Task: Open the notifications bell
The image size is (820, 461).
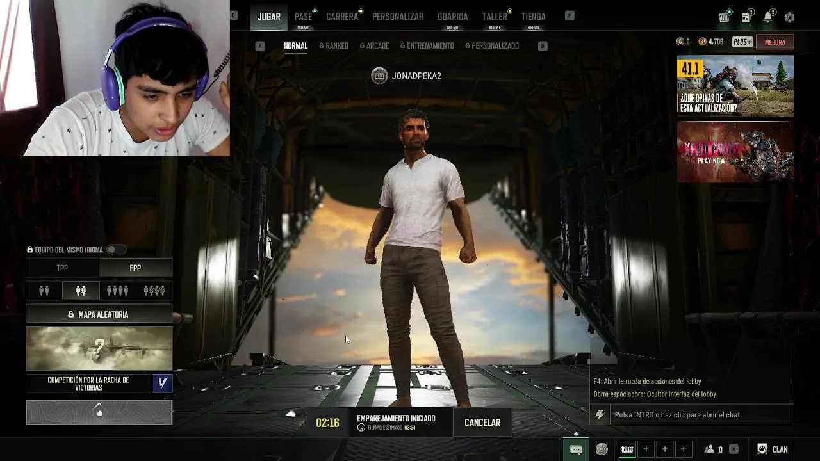Action: pyautogui.click(x=767, y=17)
